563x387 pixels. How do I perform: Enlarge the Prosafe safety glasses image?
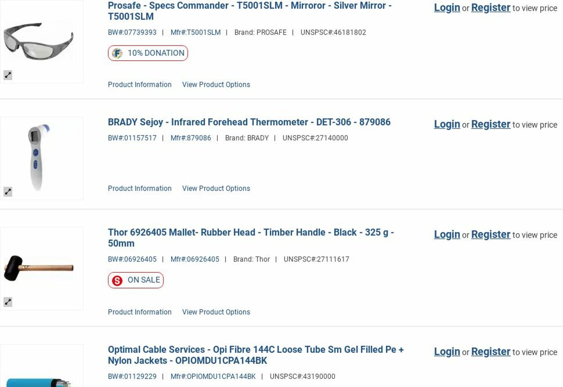point(8,75)
